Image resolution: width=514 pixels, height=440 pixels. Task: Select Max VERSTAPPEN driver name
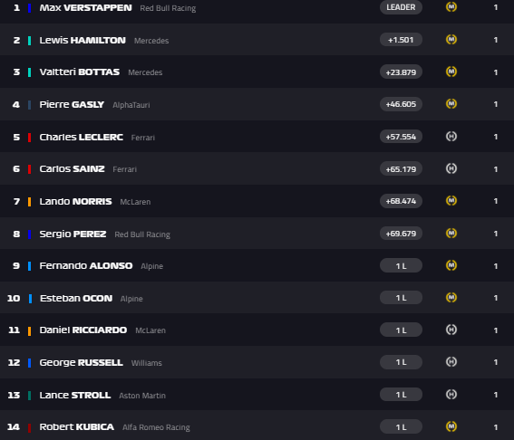click(x=85, y=8)
